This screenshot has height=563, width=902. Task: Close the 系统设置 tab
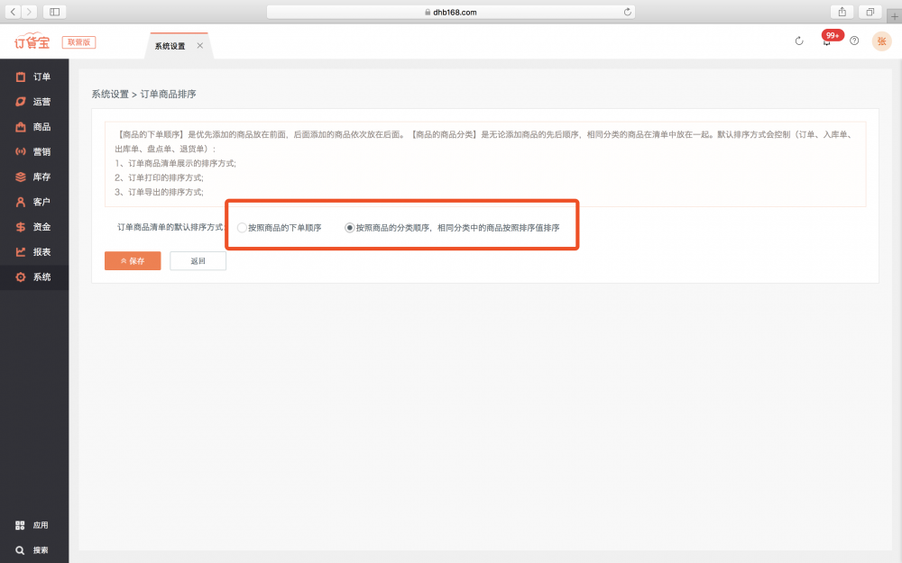click(x=200, y=46)
